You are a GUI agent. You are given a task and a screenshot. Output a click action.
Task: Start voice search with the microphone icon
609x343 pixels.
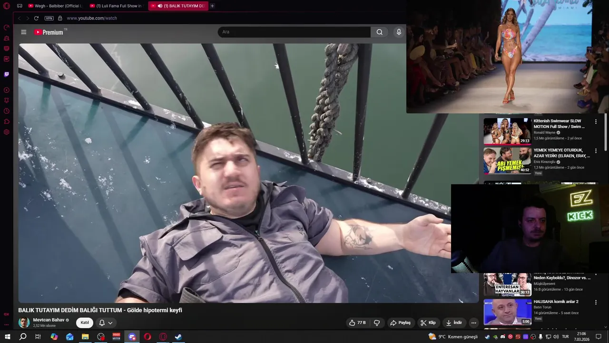coord(399,32)
